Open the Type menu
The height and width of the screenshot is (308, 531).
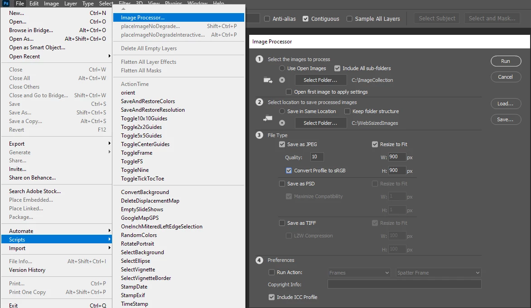[88, 3]
